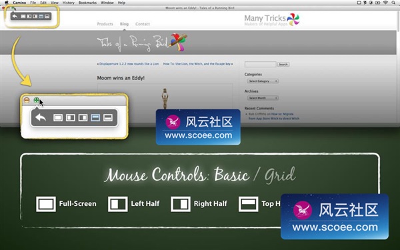Image resolution: width=400 pixels, height=250 pixels.
Task: Open the Many Tricks logo link
Action: point(272,19)
